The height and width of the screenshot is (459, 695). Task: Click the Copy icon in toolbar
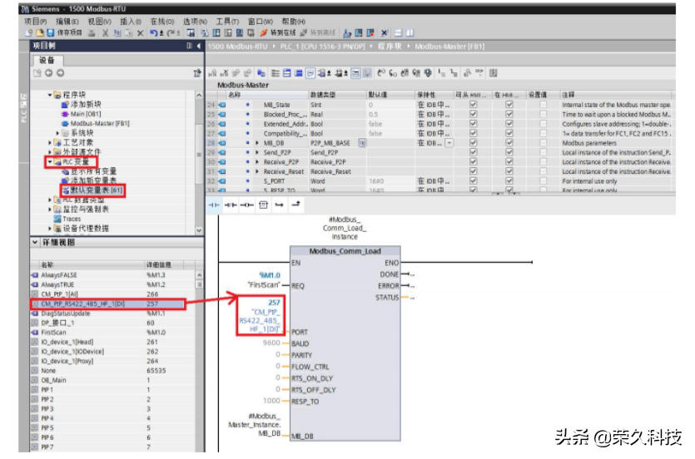coord(117,32)
